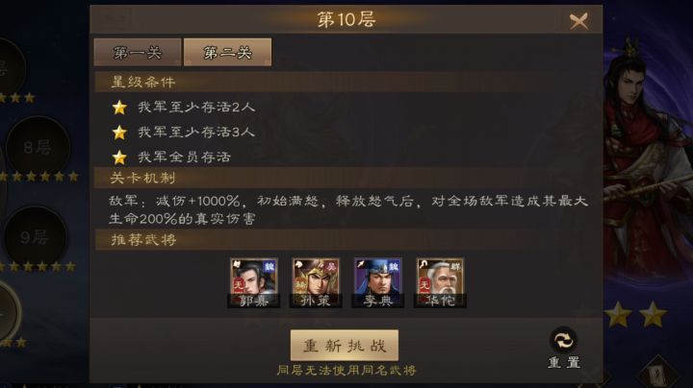The width and height of the screenshot is (693, 388).
Task: Select the 9层 floor circle
Action: pos(36,237)
